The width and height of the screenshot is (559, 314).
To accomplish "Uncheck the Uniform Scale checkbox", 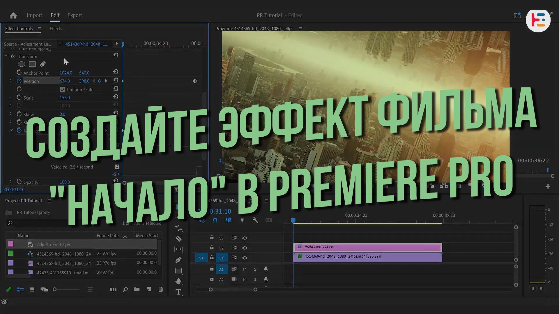I will coord(63,90).
